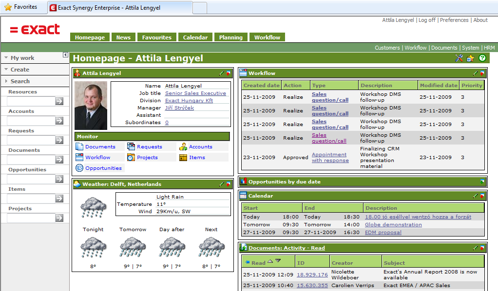Collapse Documents Activity widget

click(x=482, y=248)
